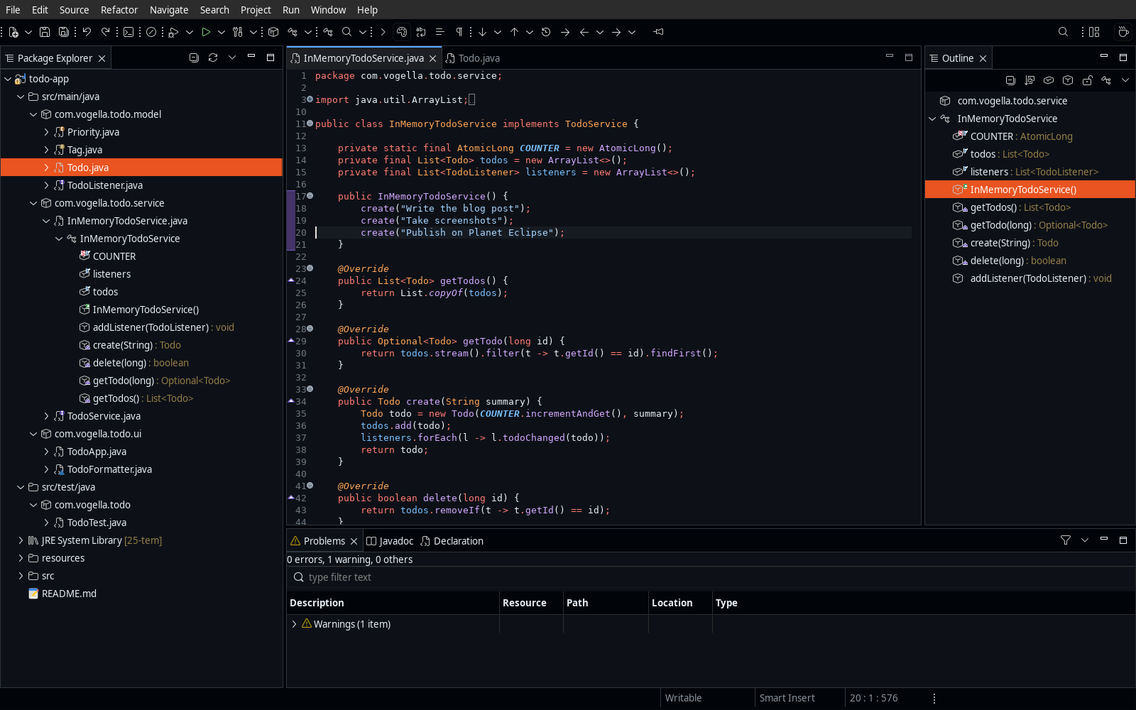
Task: Open the Declaration tab
Action: 452,541
